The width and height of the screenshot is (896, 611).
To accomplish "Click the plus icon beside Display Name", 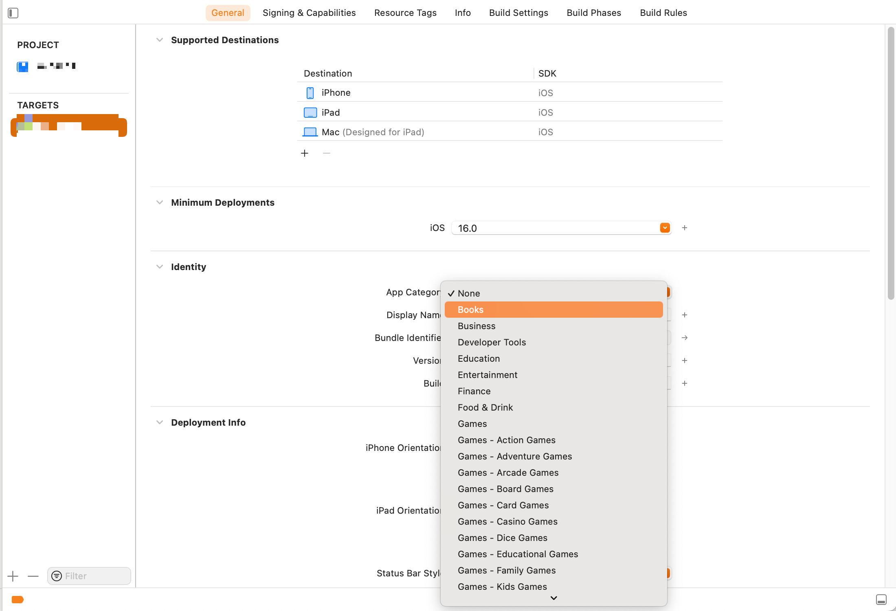I will click(x=685, y=315).
